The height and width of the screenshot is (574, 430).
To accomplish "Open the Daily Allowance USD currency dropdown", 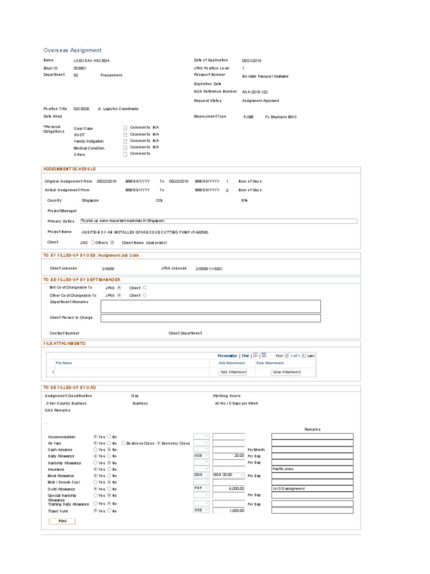I will click(201, 456).
